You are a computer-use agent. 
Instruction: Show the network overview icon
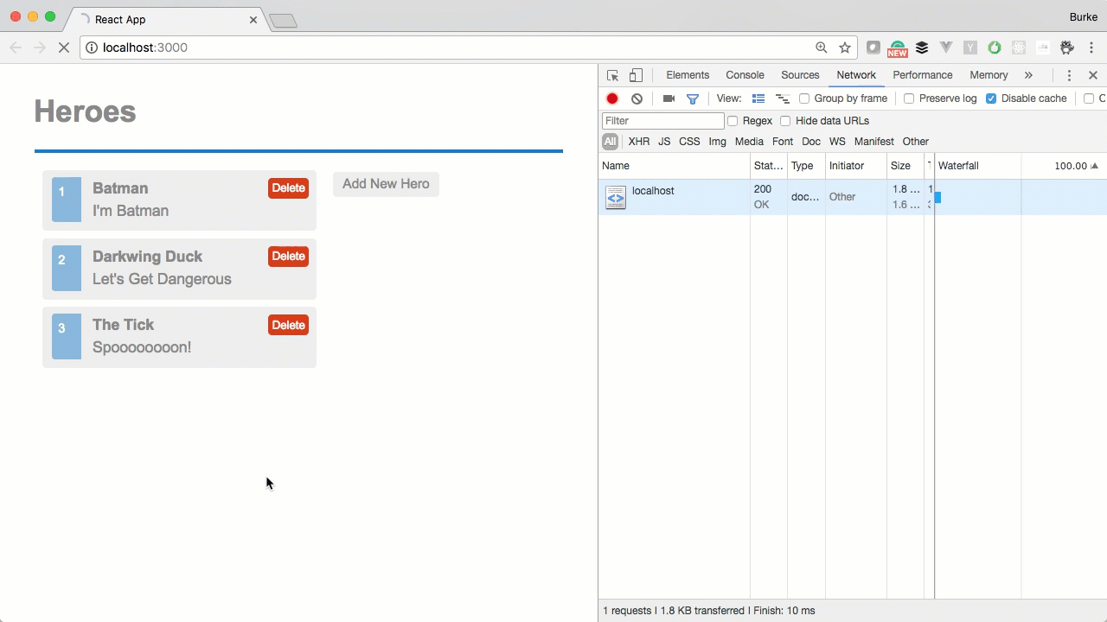coord(783,98)
